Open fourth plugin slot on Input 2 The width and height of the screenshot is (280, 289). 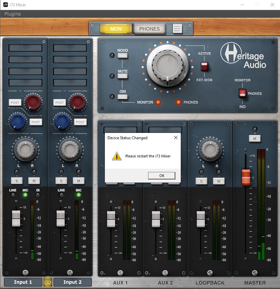tap(70, 83)
